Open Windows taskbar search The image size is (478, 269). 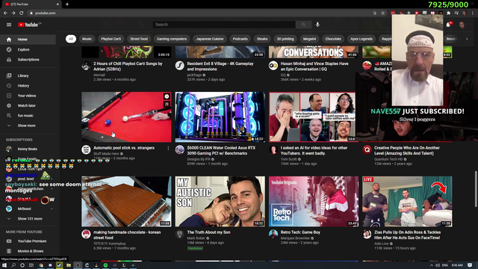[13, 265]
